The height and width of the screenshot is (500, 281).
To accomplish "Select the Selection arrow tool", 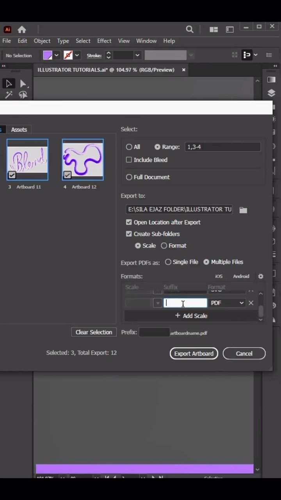I will [x=9, y=83].
